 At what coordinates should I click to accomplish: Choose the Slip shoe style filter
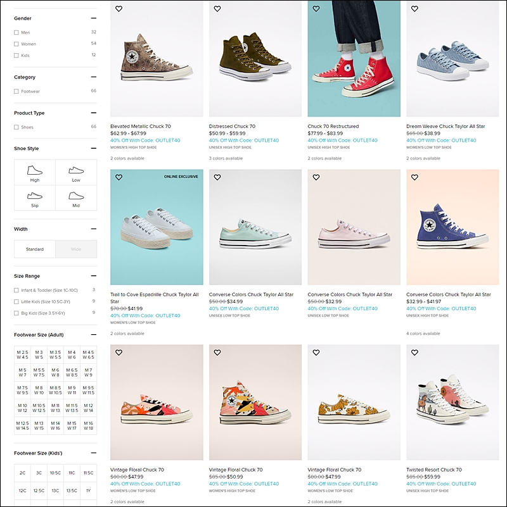point(35,198)
